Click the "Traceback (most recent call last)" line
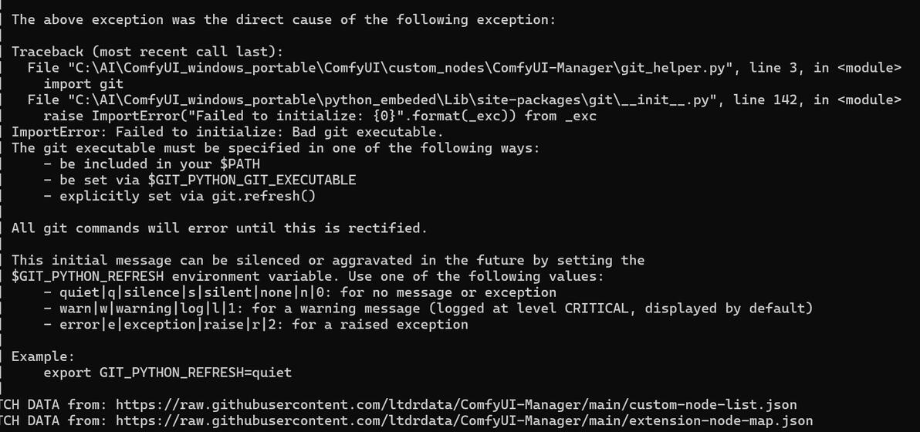Screen dimensions: 920x432 tap(147, 52)
